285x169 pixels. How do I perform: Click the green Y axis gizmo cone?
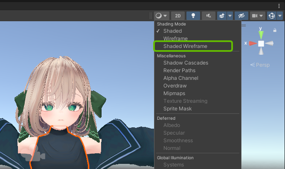[261, 35]
